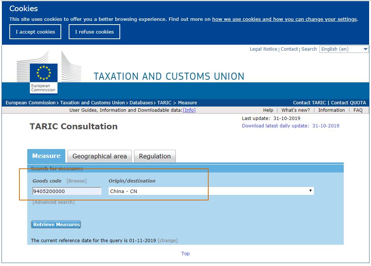Switch to the Geographical area tab

point(100,156)
